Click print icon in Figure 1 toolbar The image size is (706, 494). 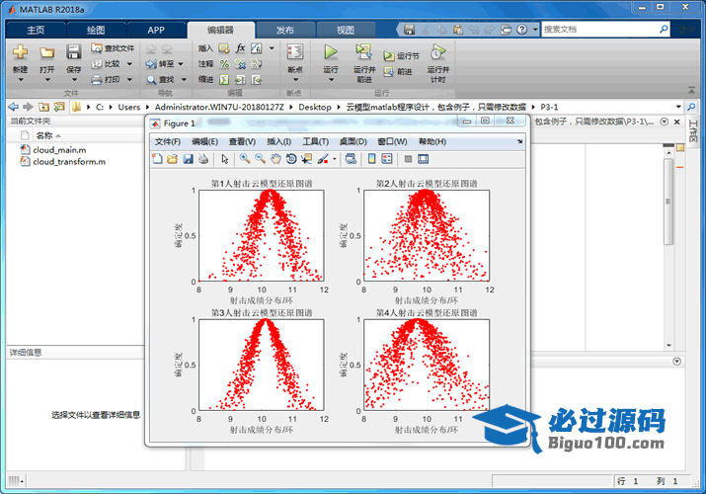pyautogui.click(x=203, y=159)
